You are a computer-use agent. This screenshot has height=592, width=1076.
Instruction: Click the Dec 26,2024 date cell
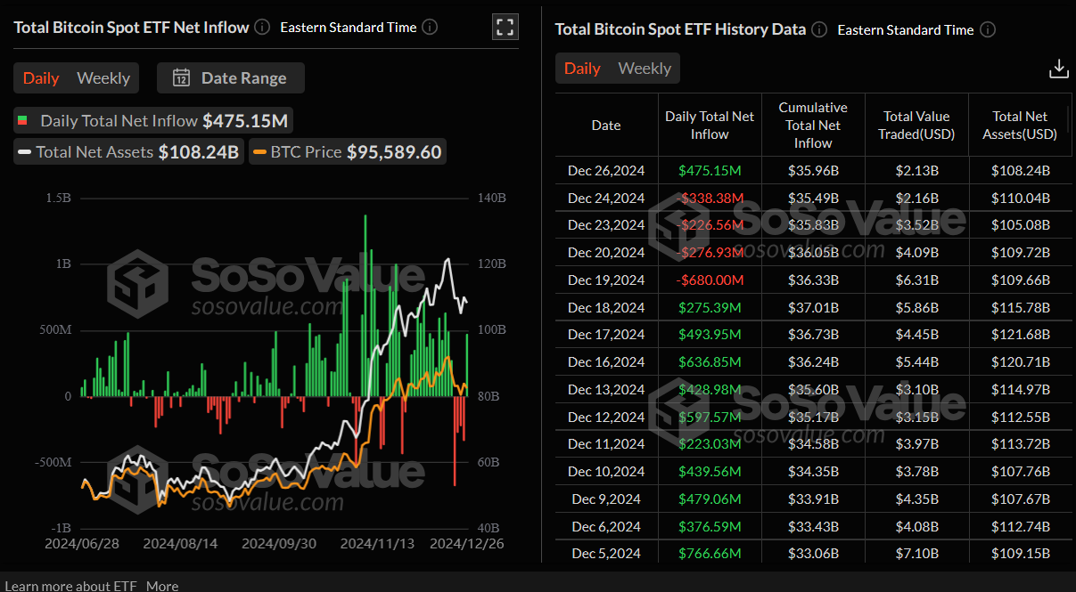tap(606, 171)
